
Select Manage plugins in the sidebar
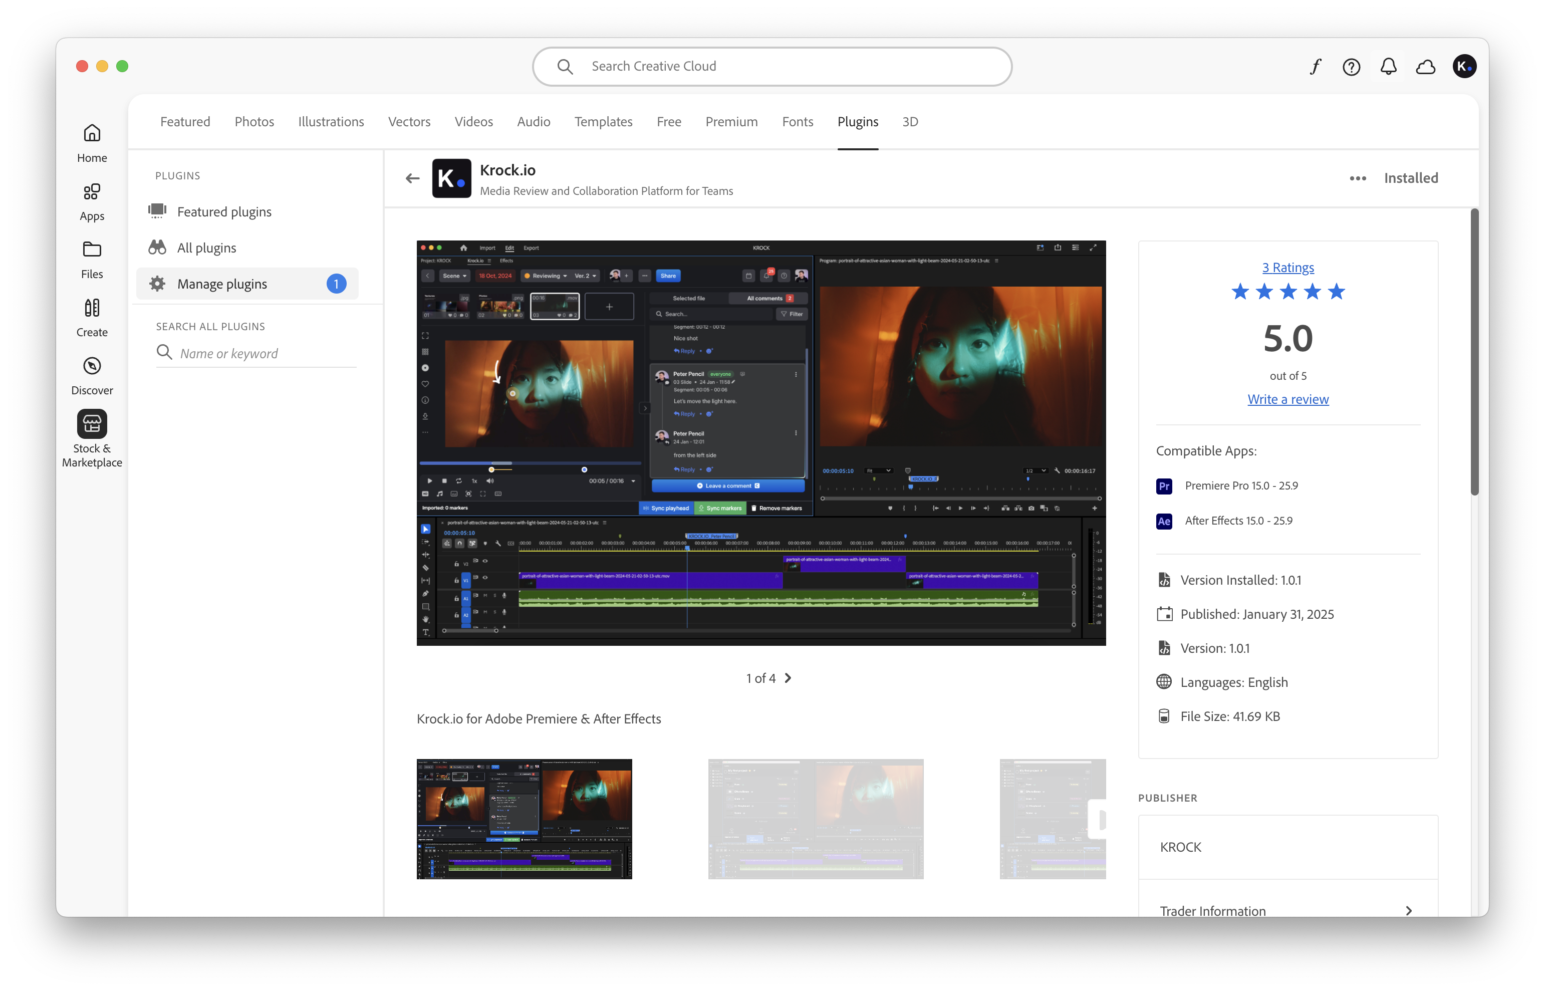222,284
